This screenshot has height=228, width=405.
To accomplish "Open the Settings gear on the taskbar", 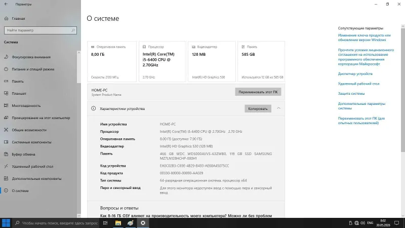I will pyautogui.click(x=143, y=223).
